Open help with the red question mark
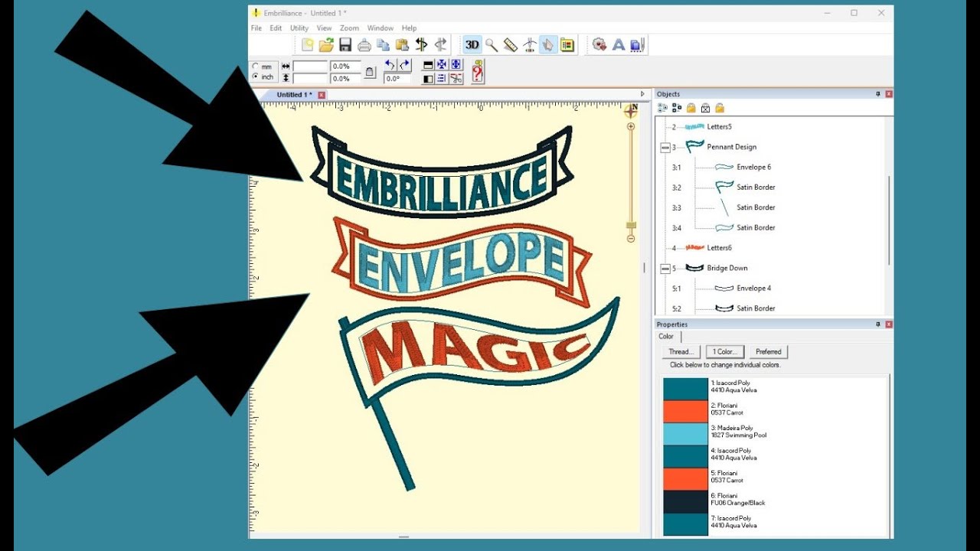Image resolution: width=980 pixels, height=551 pixels. pyautogui.click(x=478, y=72)
